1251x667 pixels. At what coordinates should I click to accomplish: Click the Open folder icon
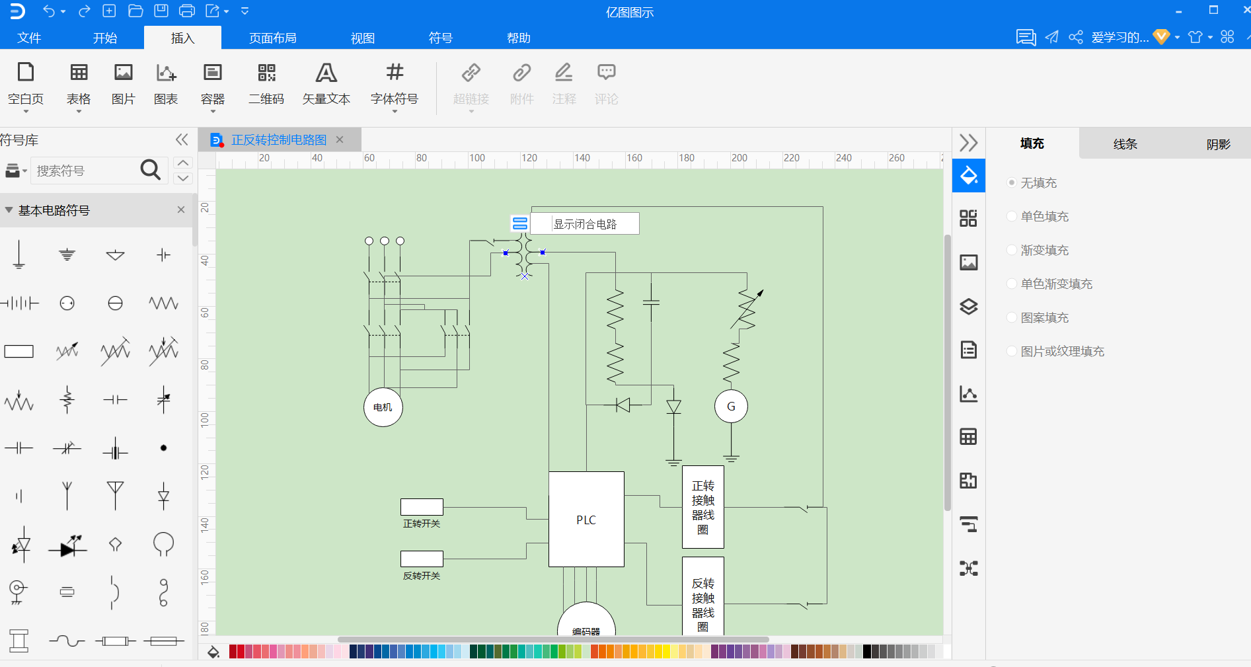click(x=135, y=11)
